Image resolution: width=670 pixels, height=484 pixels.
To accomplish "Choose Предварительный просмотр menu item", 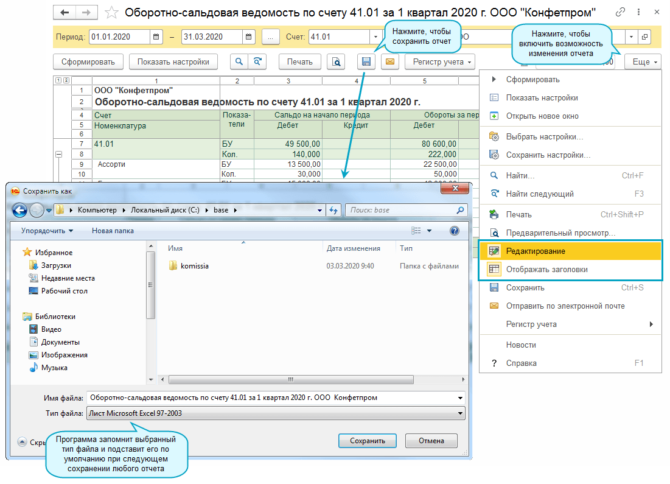I will [x=570, y=233].
